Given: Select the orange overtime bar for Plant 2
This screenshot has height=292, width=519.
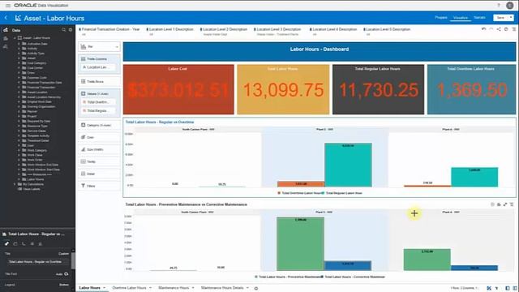Looking at the screenshot, I should pos(301,184).
